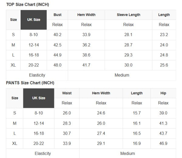Click sleeve length value 28.1
Viewport: 182px width, 158px height.
[x=128, y=35]
